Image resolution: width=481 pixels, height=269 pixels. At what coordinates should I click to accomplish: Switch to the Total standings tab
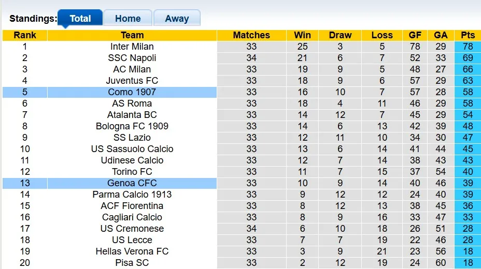pyautogui.click(x=80, y=19)
